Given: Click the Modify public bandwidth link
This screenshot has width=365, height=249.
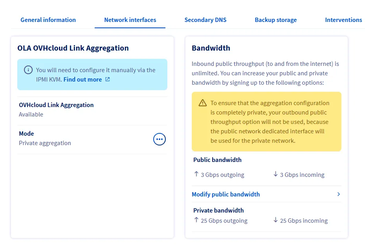Looking at the screenshot, I should pyautogui.click(x=226, y=194).
